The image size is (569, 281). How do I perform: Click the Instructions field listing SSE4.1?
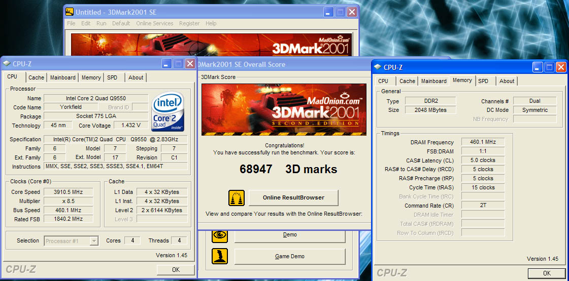click(x=115, y=167)
